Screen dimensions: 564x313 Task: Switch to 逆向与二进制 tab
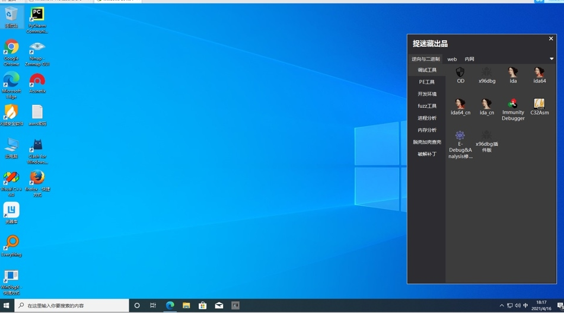coord(425,59)
